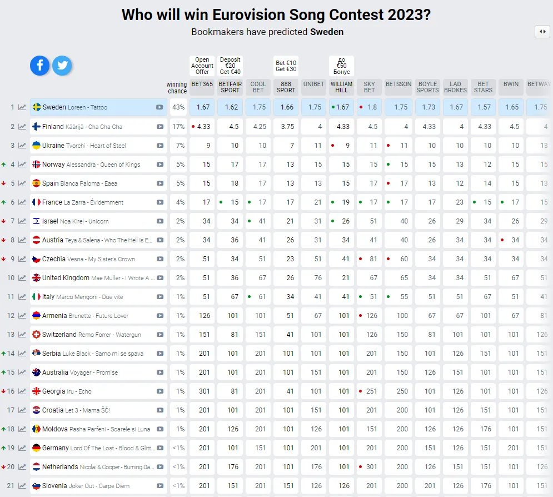
Task: Open the 888 SPORT column header
Action: click(286, 87)
